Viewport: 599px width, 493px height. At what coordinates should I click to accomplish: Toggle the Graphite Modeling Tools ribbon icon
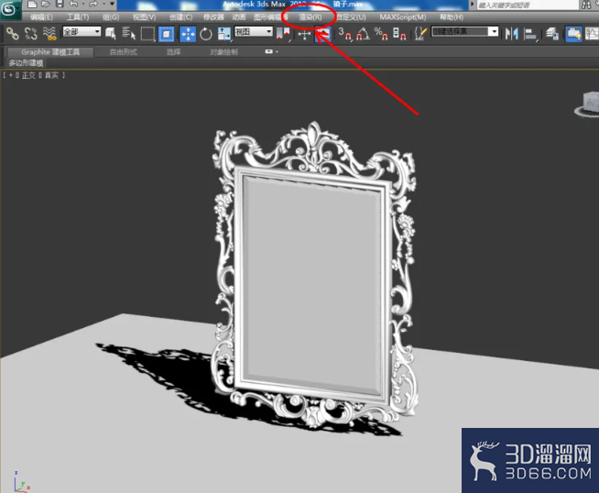click(x=573, y=34)
